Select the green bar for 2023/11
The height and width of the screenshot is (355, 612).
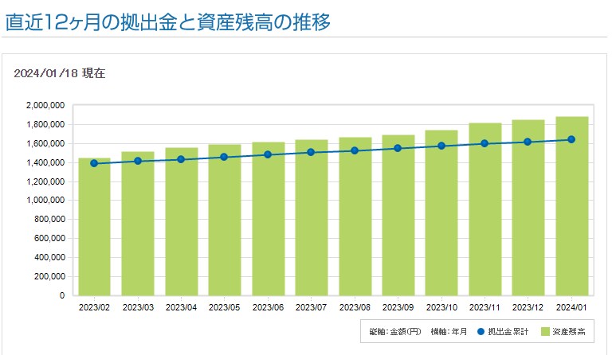tap(485, 209)
